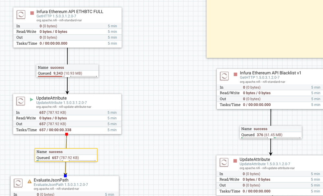
Task: Click the EvaluateJsonPath processor title
Action: (x=51, y=180)
